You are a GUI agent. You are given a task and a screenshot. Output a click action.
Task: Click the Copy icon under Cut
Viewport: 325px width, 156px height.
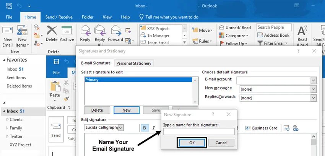66,91
